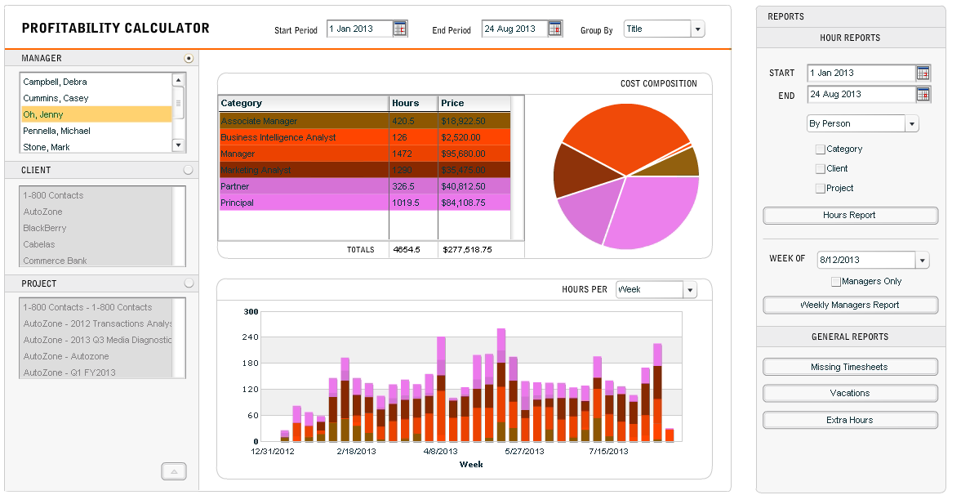Select manager Stone, Mark
The width and height of the screenshot is (961, 504).
tap(97, 146)
